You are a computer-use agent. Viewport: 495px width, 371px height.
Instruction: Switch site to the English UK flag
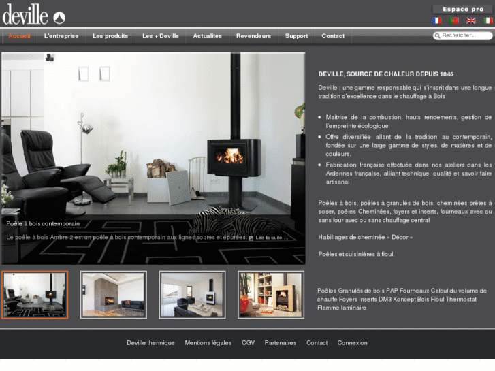[471, 20]
